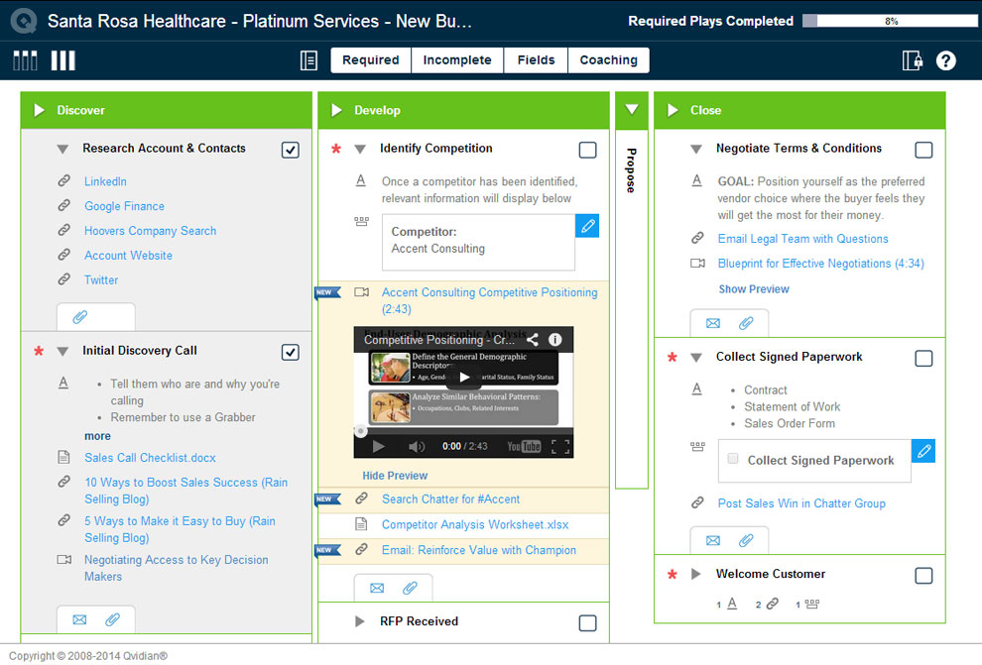Open Email Legal Team with Questions

click(802, 239)
